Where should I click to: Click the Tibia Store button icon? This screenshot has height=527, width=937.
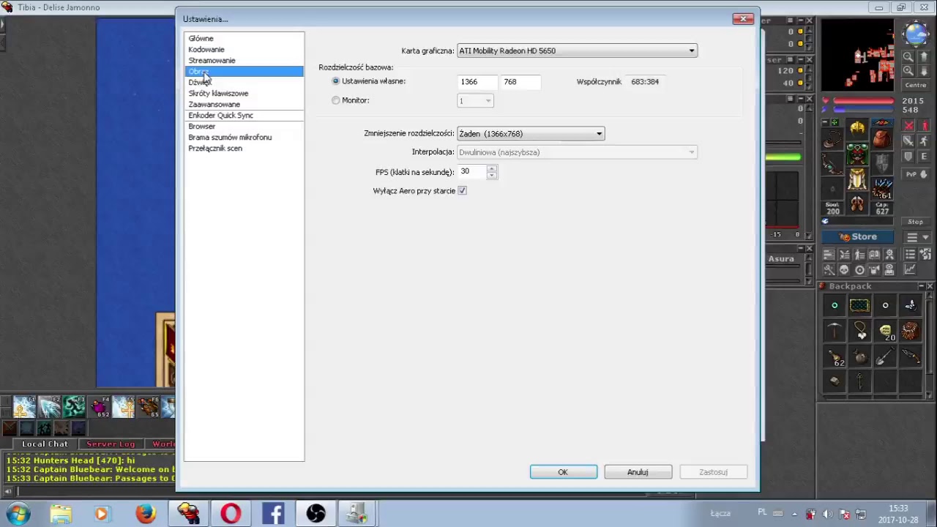click(x=857, y=237)
